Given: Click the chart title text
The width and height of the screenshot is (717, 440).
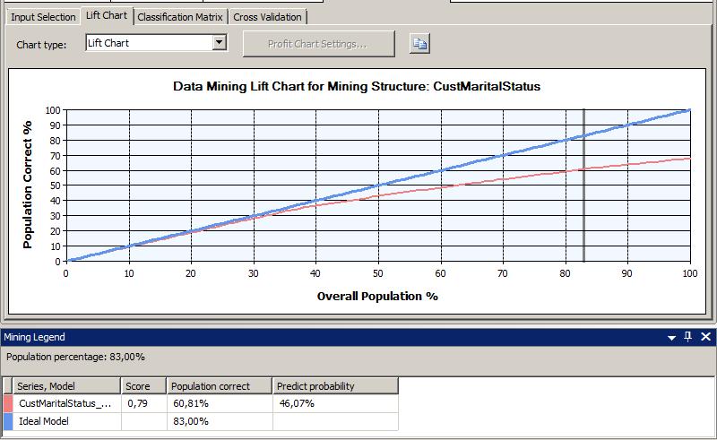Looking at the screenshot, I should pos(357,86).
